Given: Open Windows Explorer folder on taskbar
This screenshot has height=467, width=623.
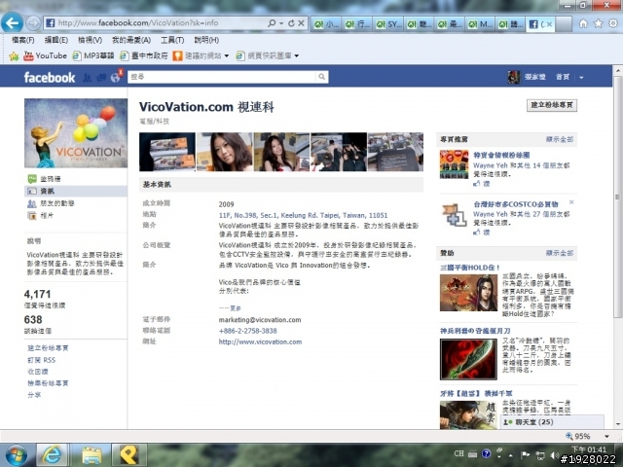Looking at the screenshot, I should (x=92, y=455).
